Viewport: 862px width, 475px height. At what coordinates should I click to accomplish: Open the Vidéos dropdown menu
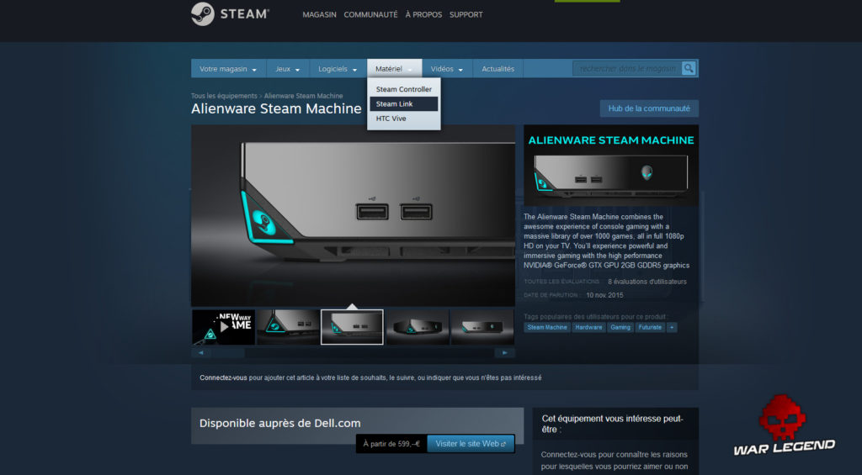pyautogui.click(x=446, y=69)
